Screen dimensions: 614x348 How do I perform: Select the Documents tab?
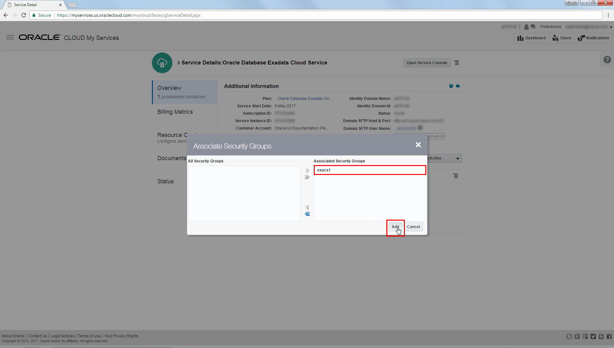[x=172, y=158]
